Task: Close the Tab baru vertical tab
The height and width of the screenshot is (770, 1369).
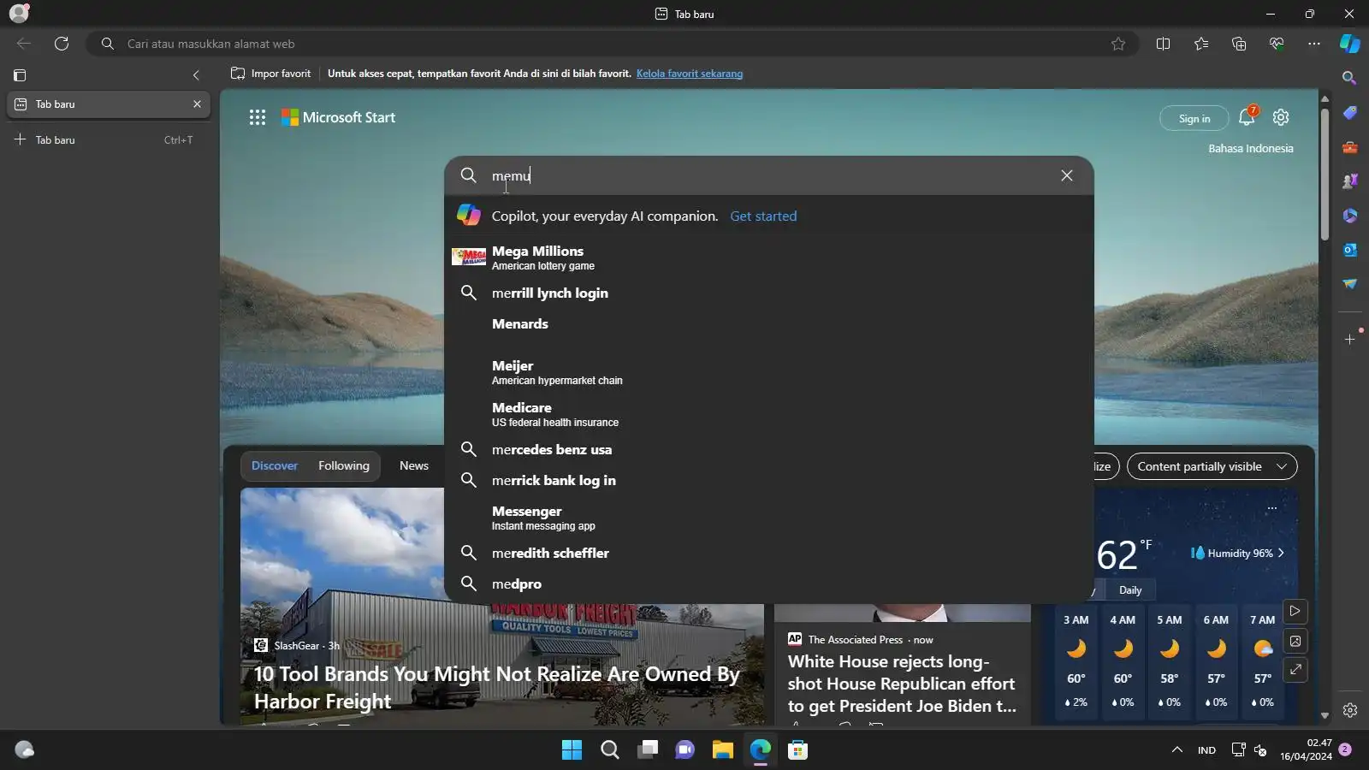Action: coord(197,104)
